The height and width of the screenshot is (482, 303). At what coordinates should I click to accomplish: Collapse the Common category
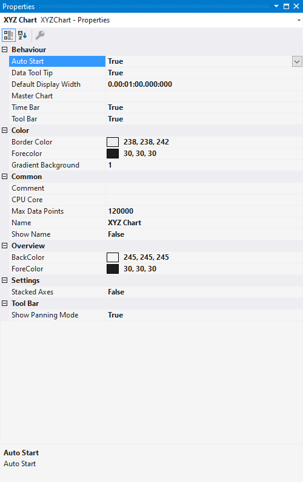click(5, 177)
